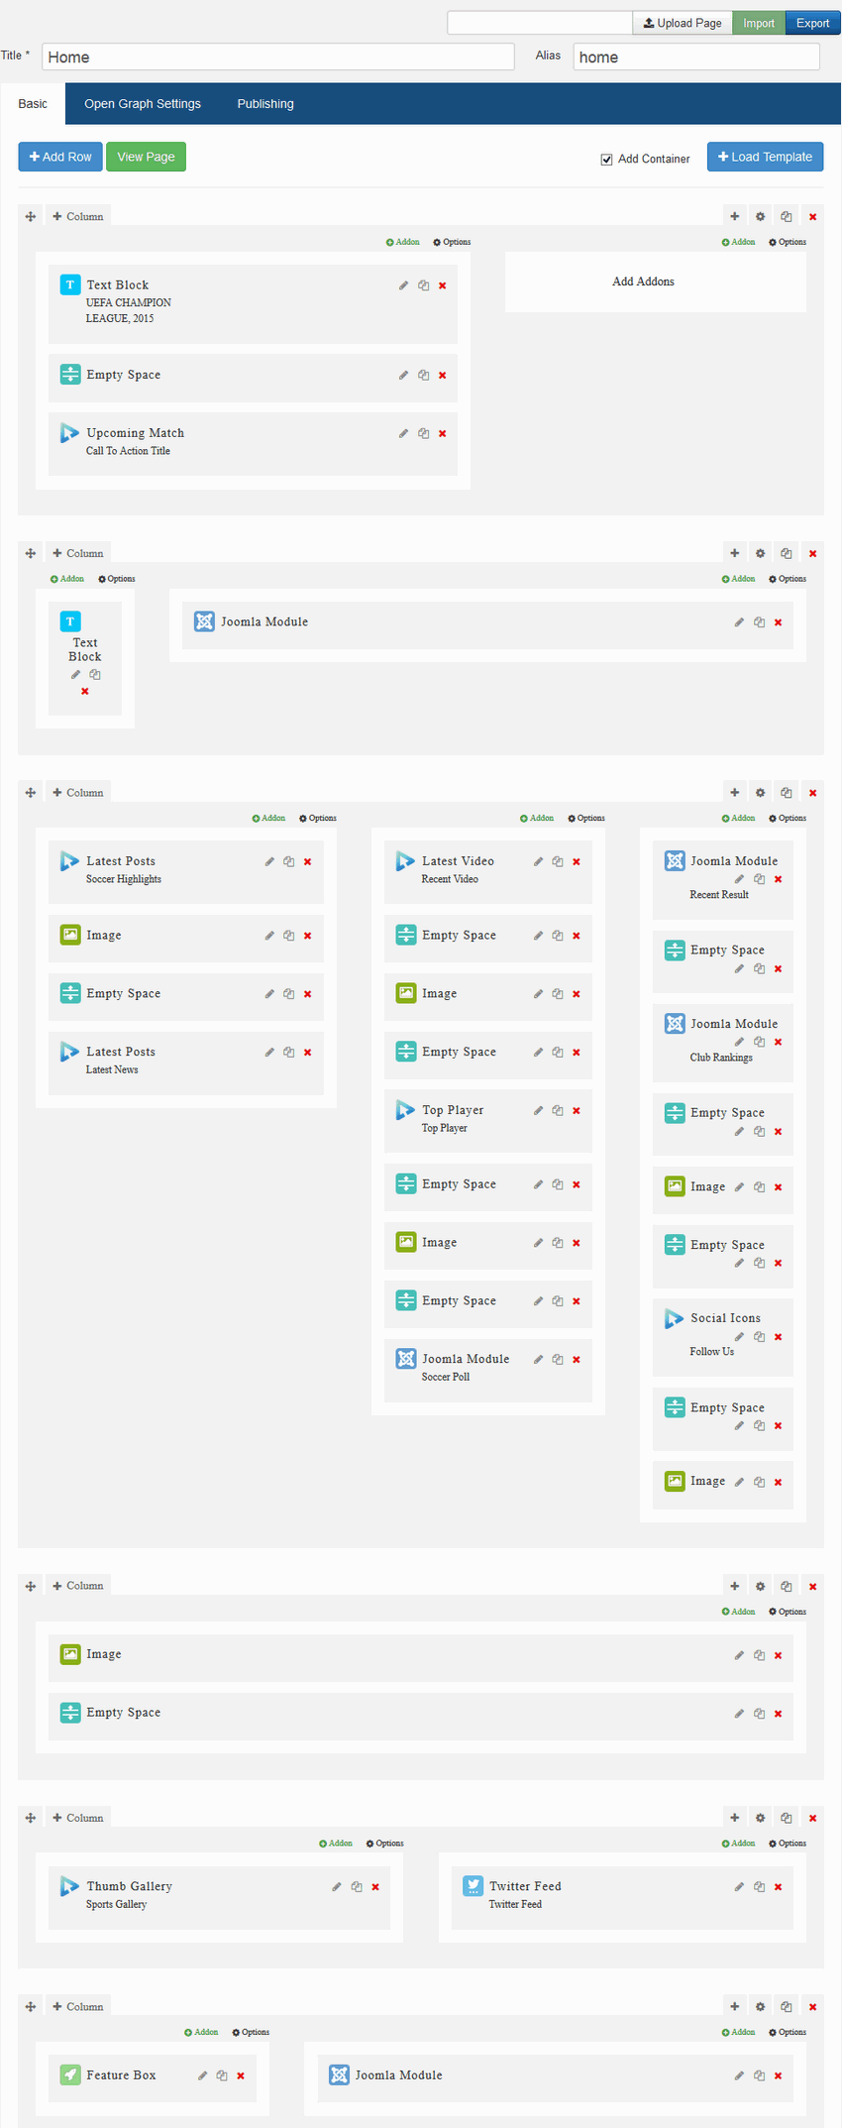Duplicate the Feature Box addon
The image size is (842, 2128).
222,2075
